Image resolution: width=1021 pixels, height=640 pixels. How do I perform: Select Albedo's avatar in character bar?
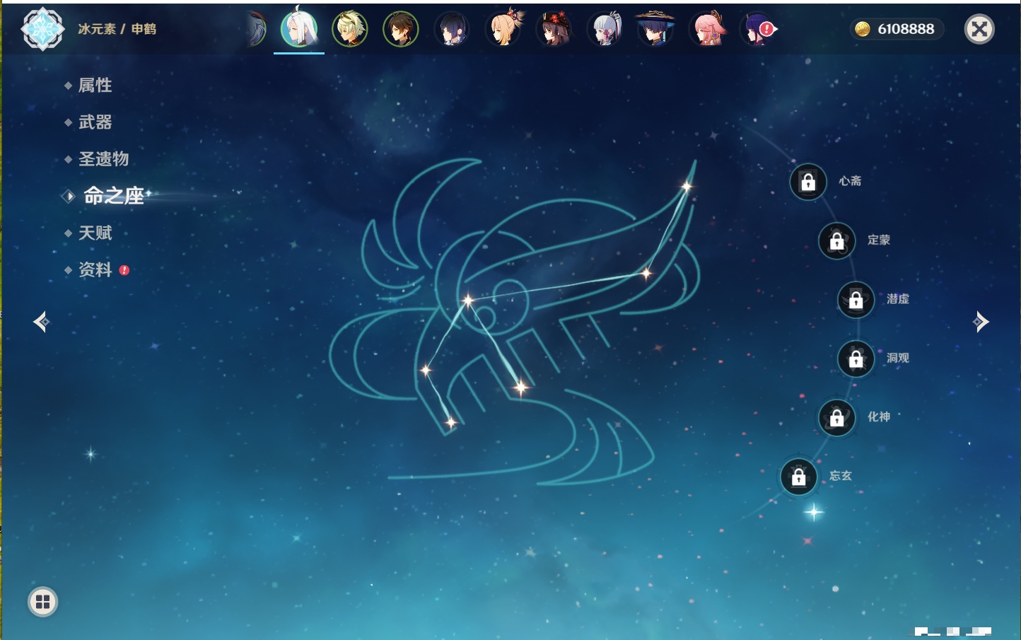point(350,30)
